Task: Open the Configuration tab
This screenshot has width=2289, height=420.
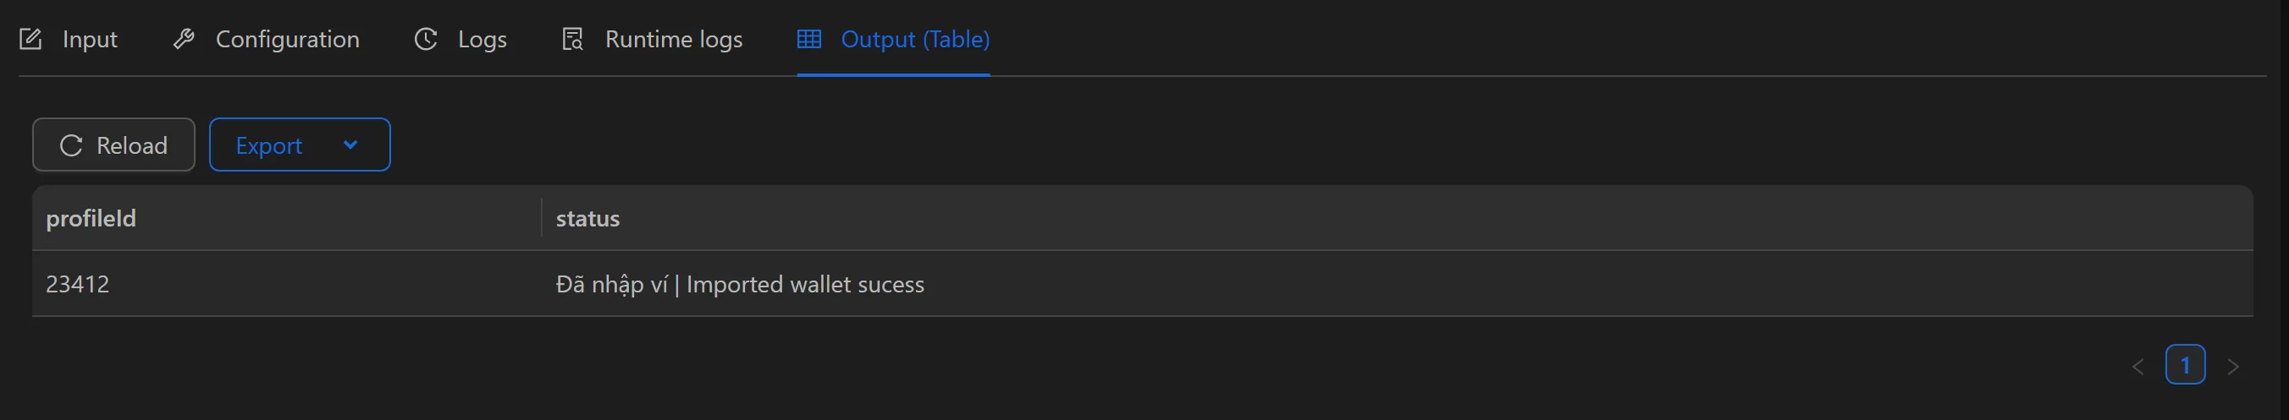Action: point(287,39)
